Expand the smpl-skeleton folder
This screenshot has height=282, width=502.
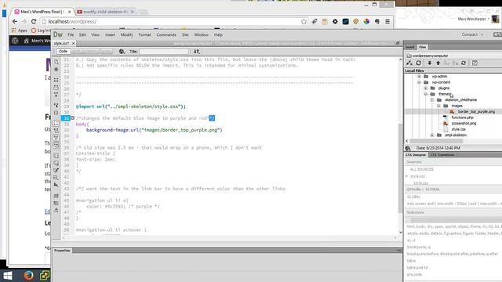tap(432, 135)
